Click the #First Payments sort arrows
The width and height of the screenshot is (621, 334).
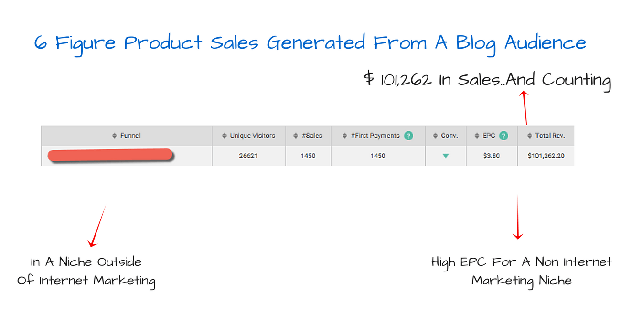(345, 136)
